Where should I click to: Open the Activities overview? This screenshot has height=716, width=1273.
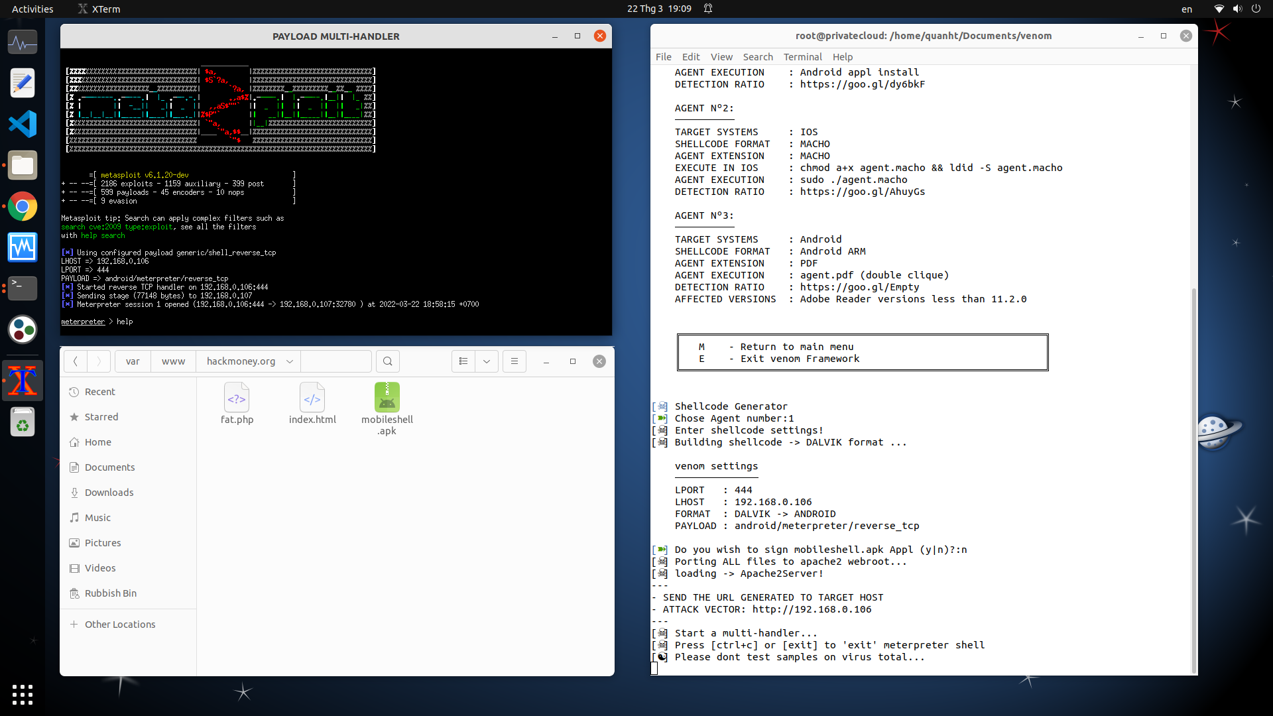point(32,9)
